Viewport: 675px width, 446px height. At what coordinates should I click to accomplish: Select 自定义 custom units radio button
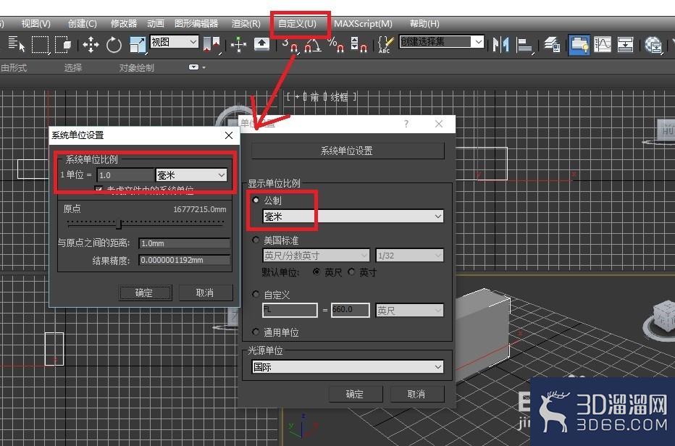click(256, 294)
